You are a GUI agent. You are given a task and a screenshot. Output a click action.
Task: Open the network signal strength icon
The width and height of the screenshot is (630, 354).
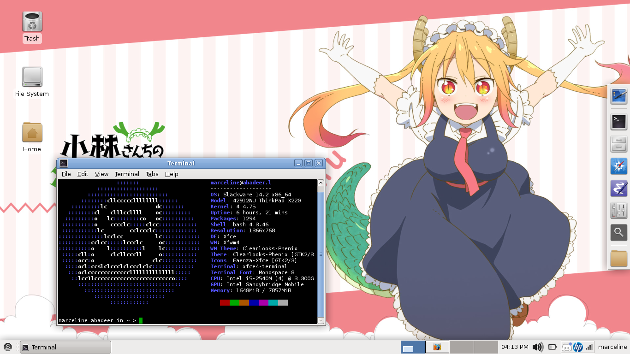(588, 347)
